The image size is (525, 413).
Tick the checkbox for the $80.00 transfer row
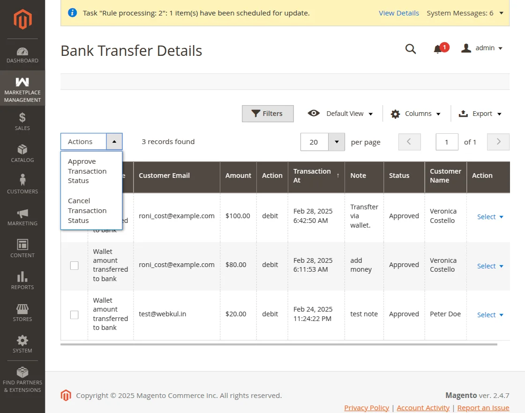point(74,265)
